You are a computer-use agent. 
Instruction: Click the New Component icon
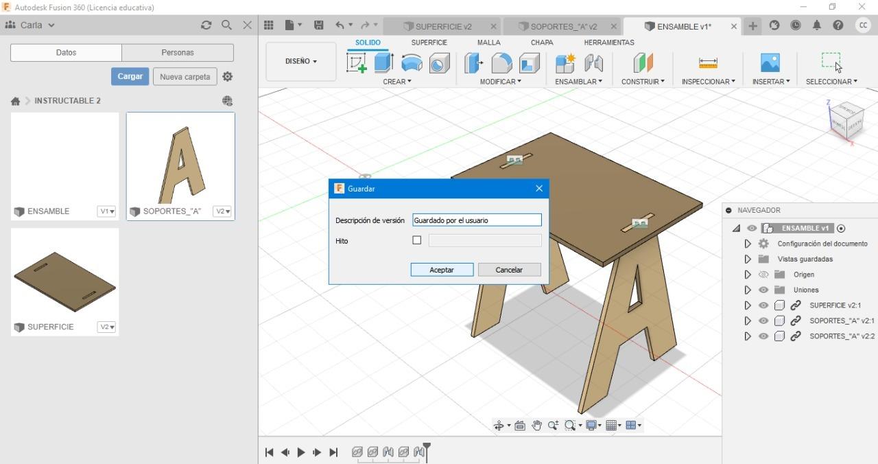pos(565,63)
